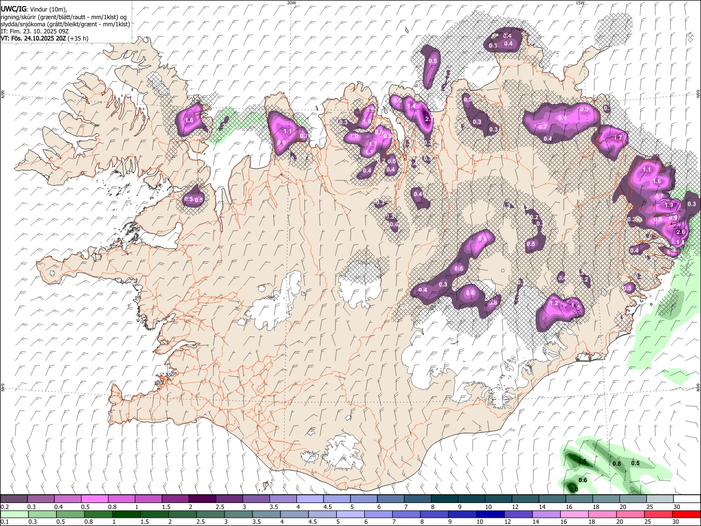Click the issue time line "IT: Fim. 23. 10. 2025 09Z"
The image size is (701, 526).
pyautogui.click(x=35, y=31)
